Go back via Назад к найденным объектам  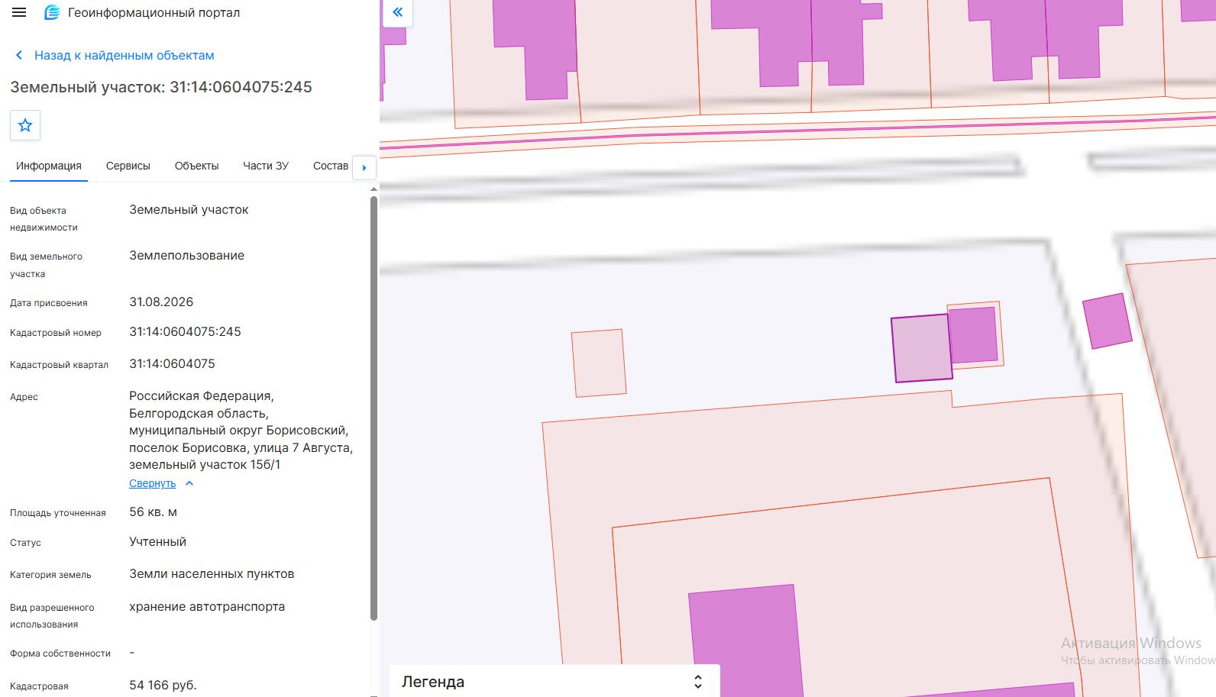click(124, 55)
